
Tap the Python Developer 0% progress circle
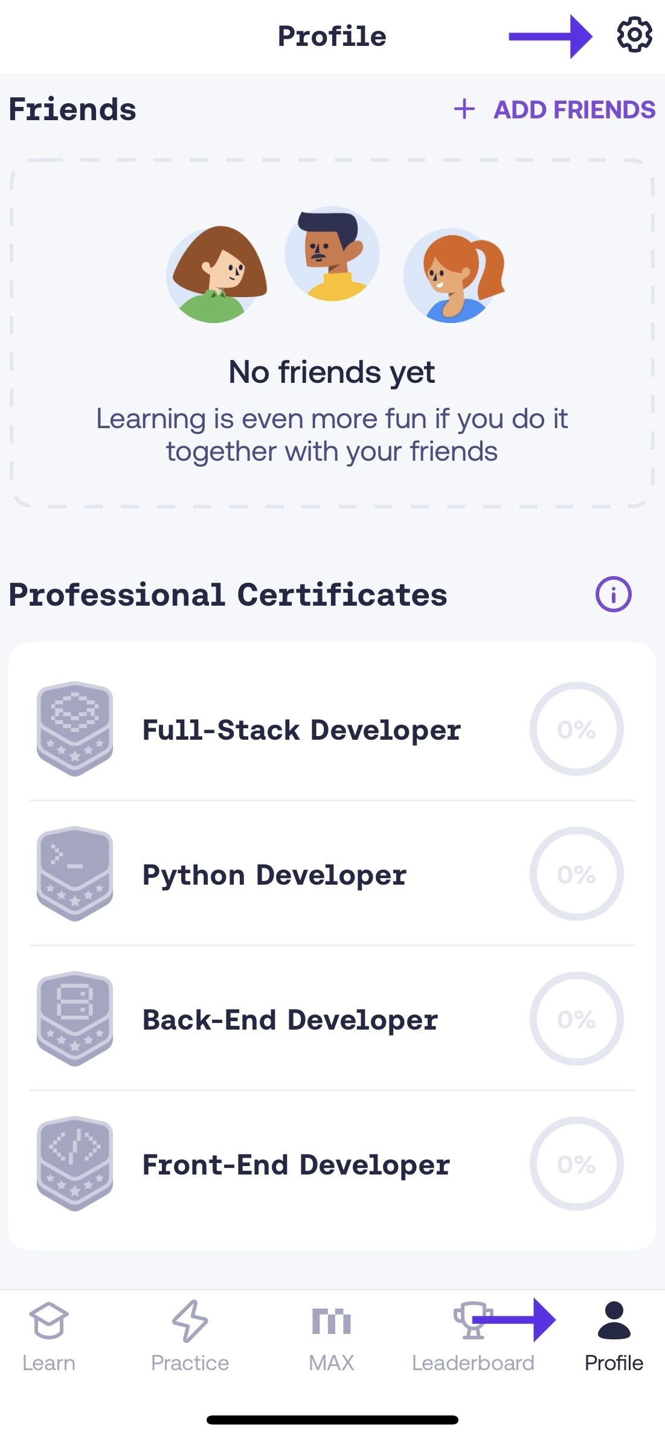pyautogui.click(x=576, y=874)
